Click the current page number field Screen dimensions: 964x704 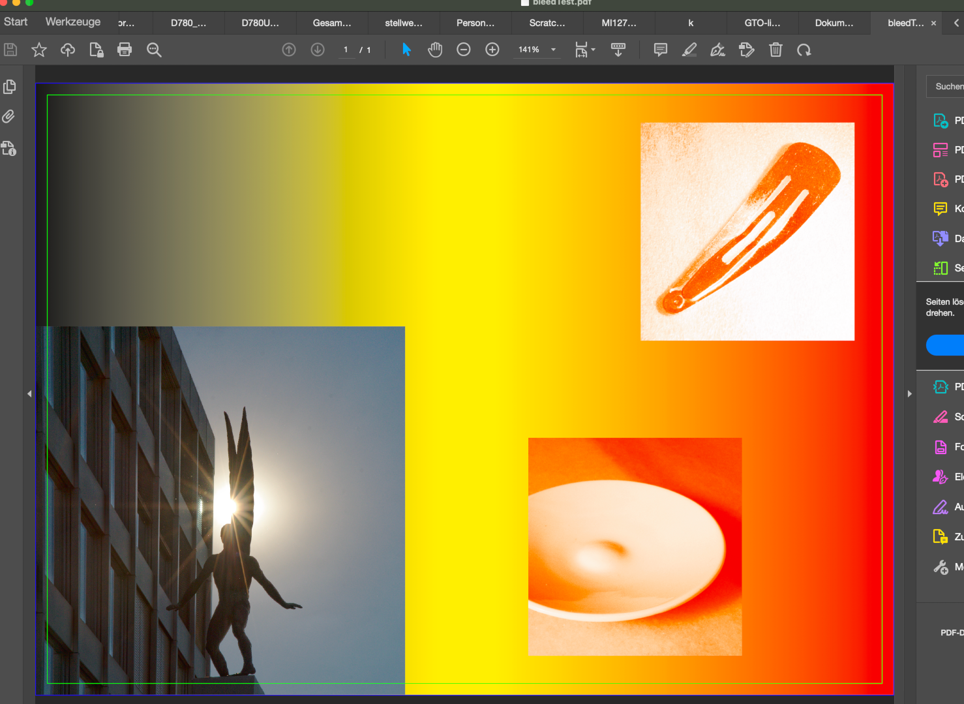346,50
